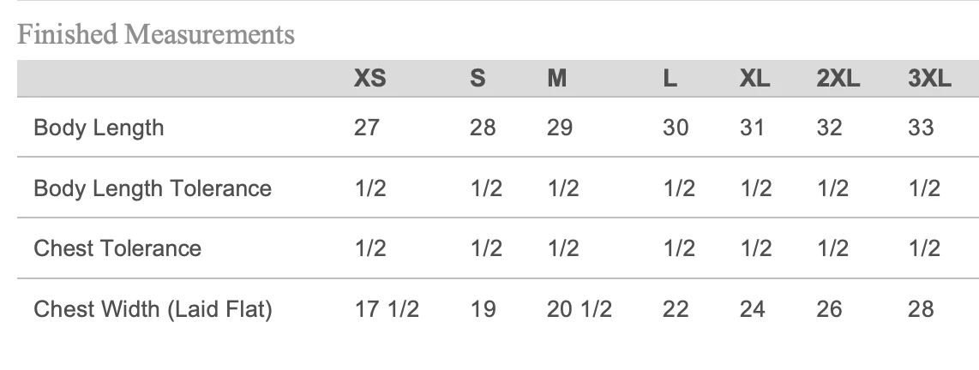Screen dimensions: 979x370
Task: Select the Body Length Tolerance row label
Action: tap(152, 188)
